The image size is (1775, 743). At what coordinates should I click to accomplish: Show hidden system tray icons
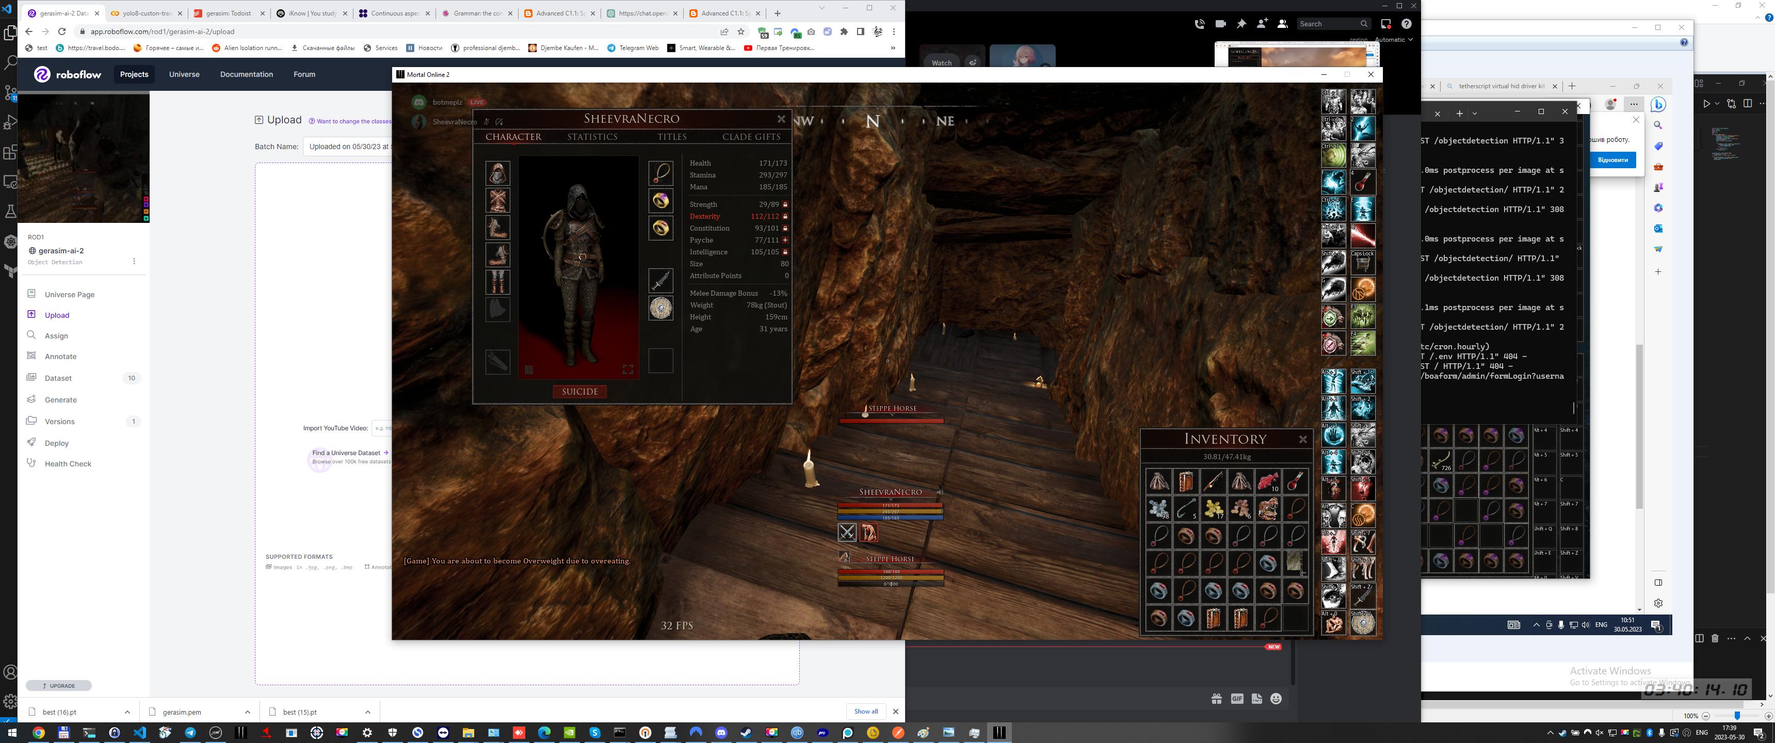point(1551,733)
